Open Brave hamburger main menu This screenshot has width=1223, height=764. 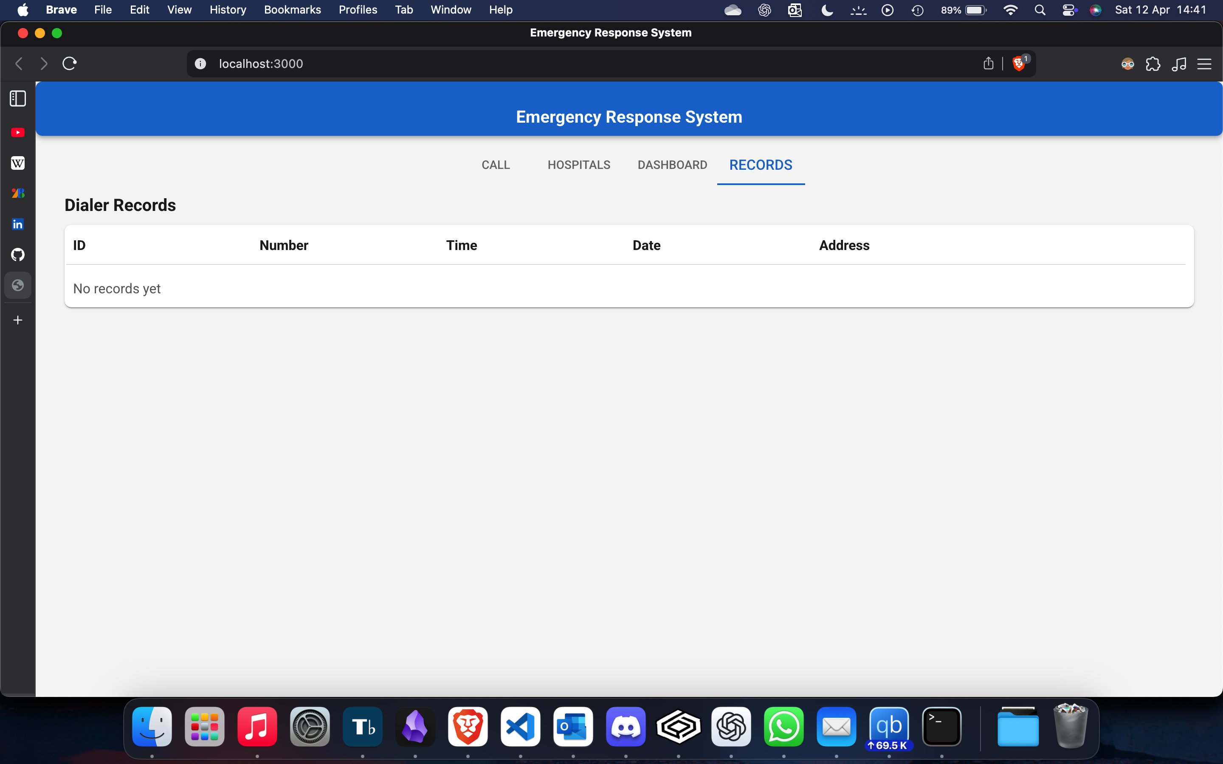coord(1204,64)
